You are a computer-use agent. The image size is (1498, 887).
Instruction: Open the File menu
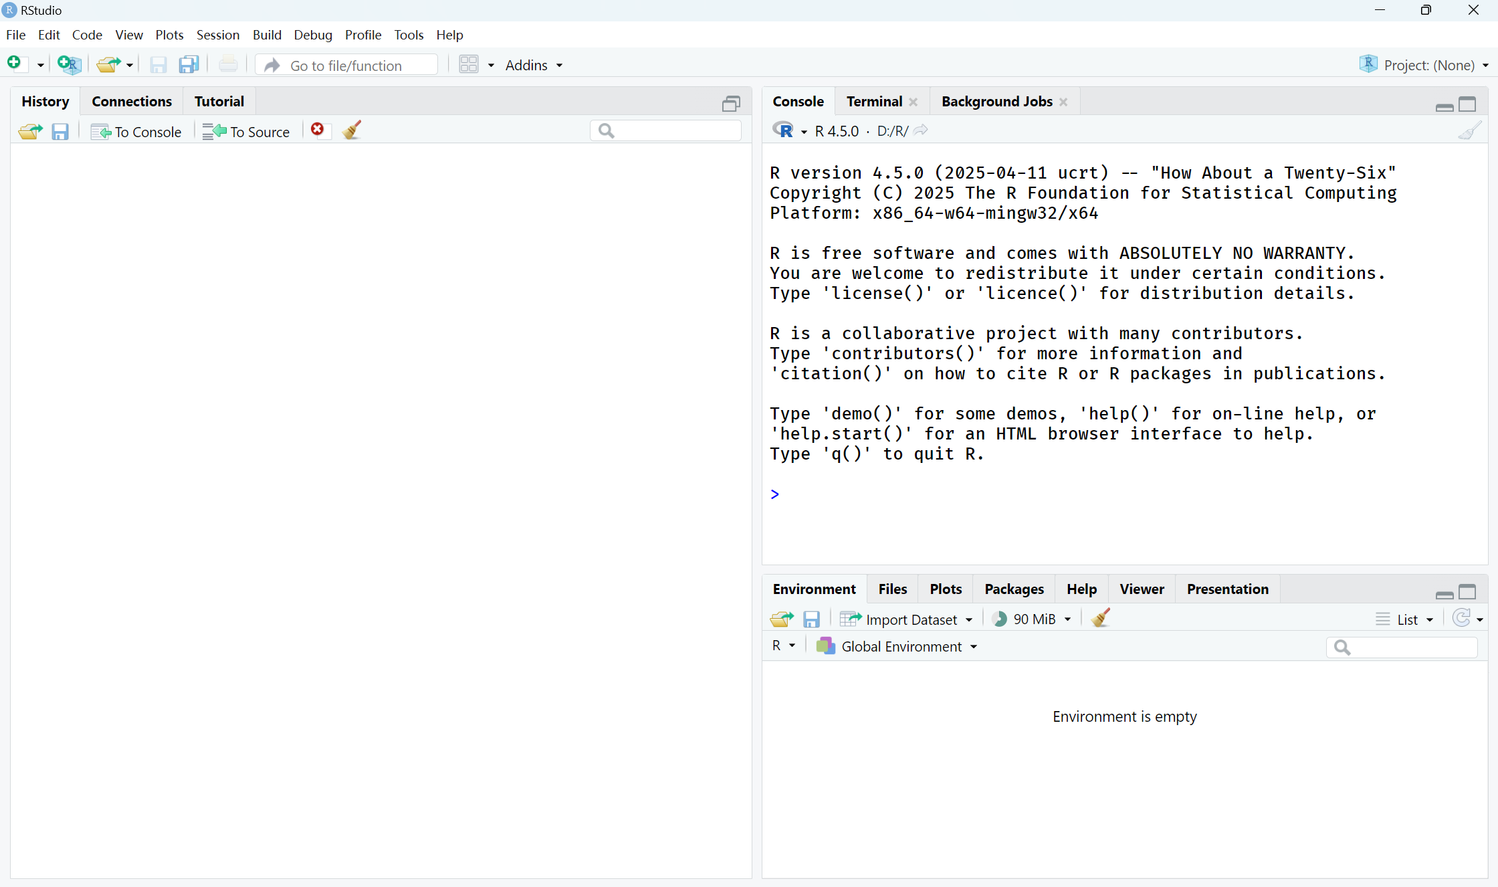(x=15, y=35)
